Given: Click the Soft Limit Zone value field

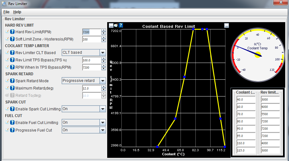Looking at the screenshot, I should click(x=92, y=39).
